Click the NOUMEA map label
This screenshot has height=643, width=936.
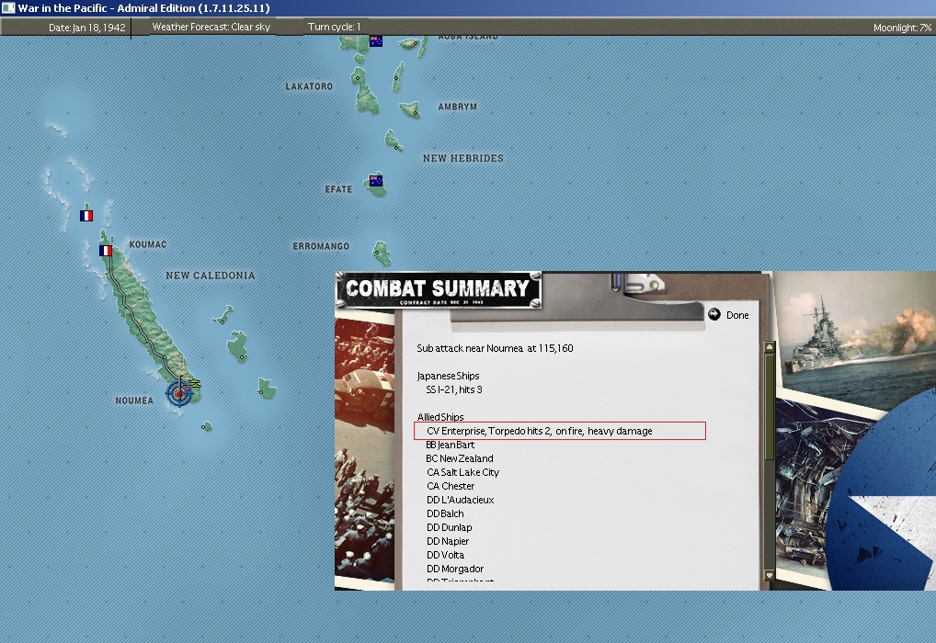coord(134,400)
